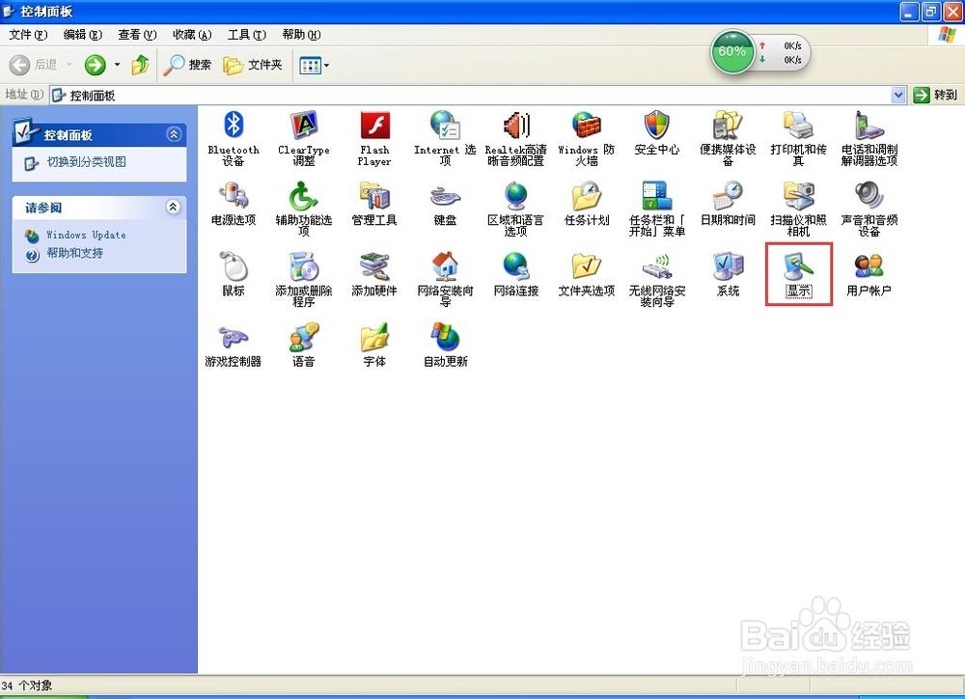Open 文件夹选项 icon
Screen dimensions: 965x699
pyautogui.click(x=587, y=274)
